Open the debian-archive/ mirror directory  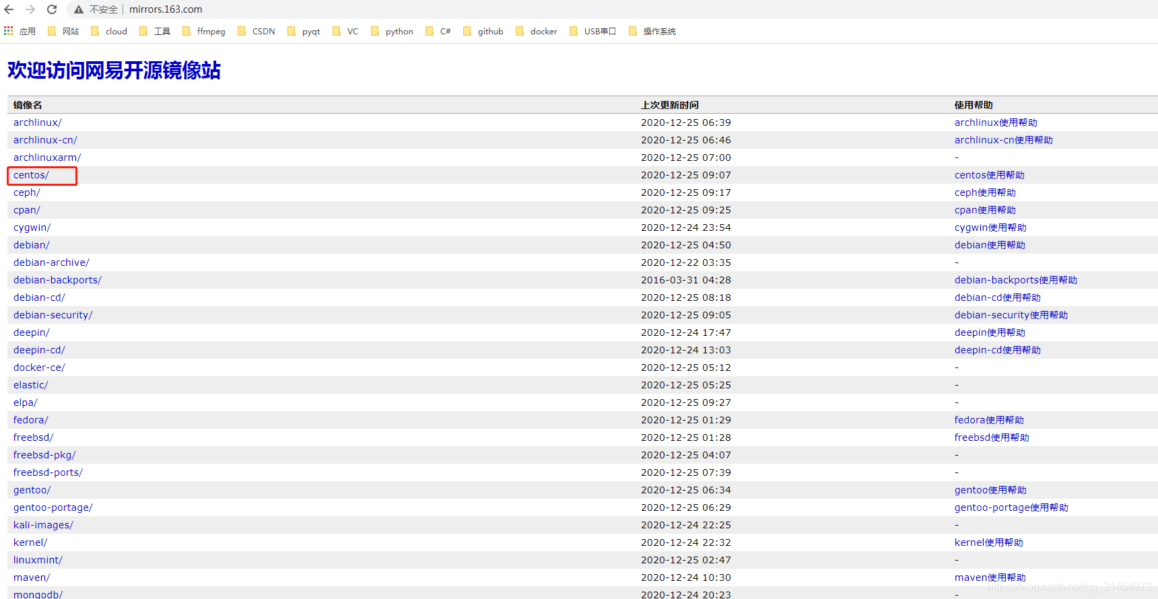[x=51, y=262]
